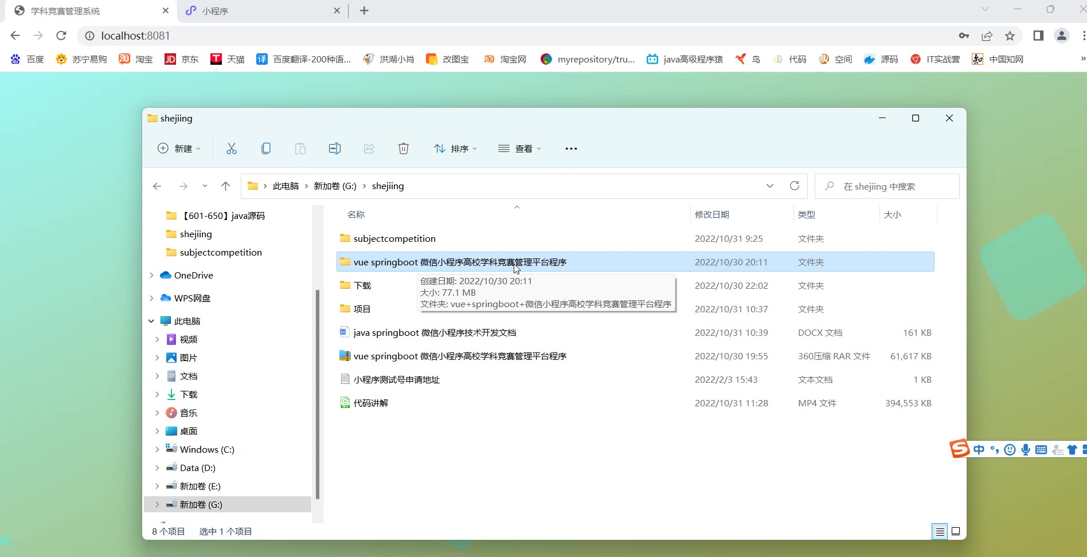Collapse the 此电脑 tree node
This screenshot has height=557, width=1087.
tap(151, 321)
